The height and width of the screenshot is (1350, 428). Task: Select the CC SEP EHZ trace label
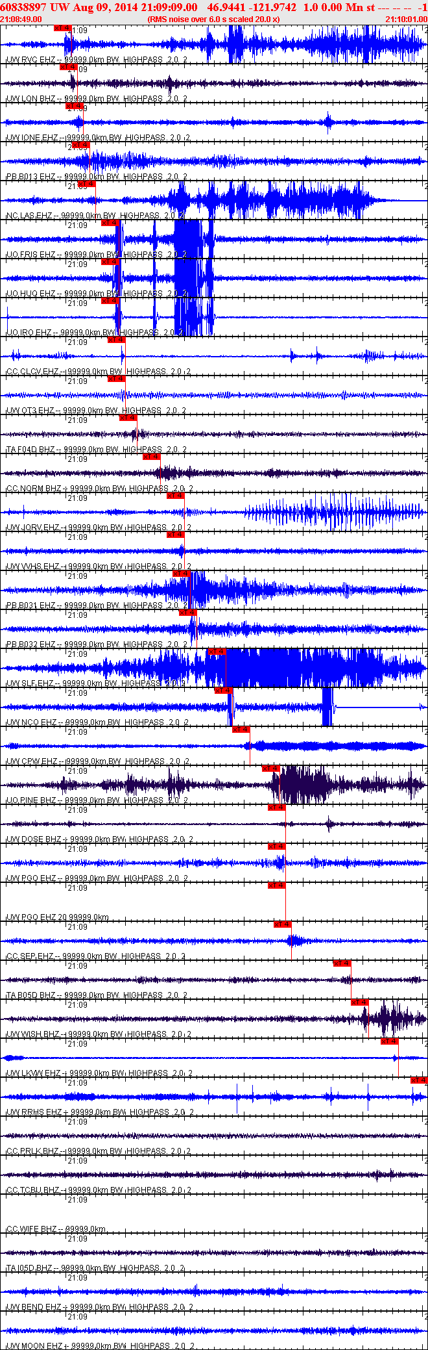[96, 956]
